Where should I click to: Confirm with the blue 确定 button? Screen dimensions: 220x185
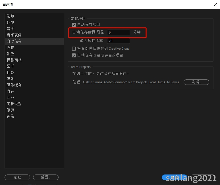[175, 177]
